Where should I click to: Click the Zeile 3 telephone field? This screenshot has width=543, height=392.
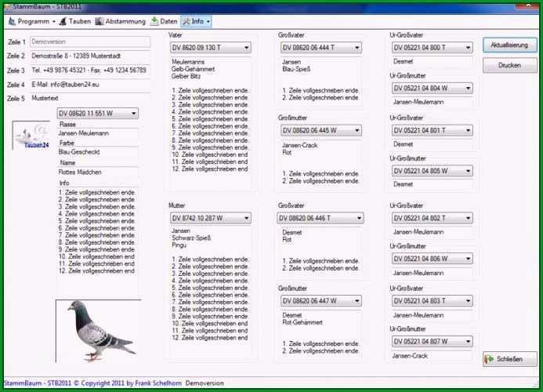click(x=90, y=71)
